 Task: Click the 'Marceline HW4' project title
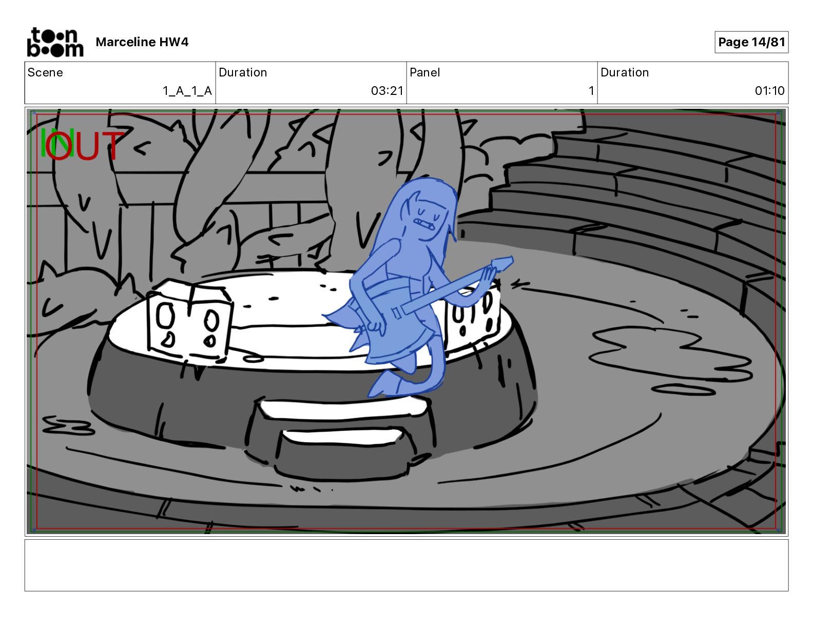coord(142,42)
